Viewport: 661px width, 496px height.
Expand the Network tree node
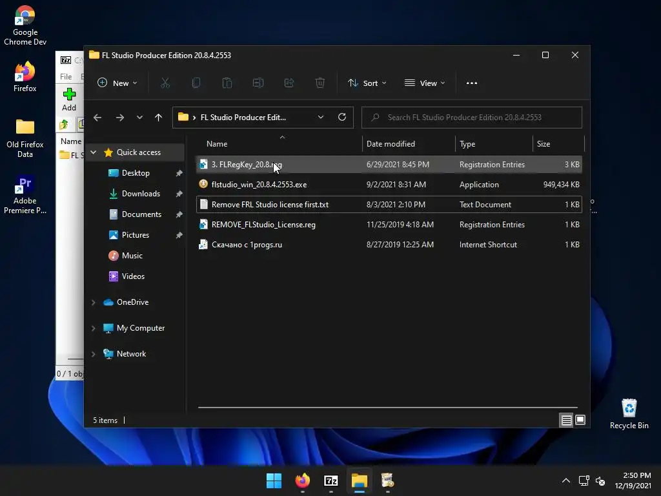pos(94,355)
